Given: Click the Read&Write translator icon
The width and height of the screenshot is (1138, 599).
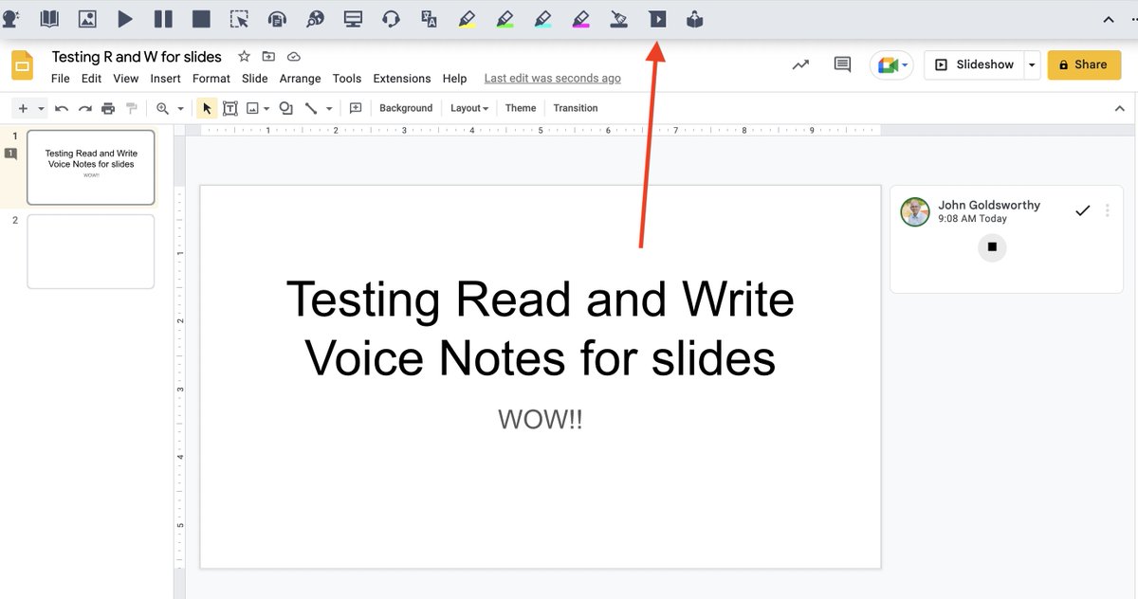Looking at the screenshot, I should (429, 18).
